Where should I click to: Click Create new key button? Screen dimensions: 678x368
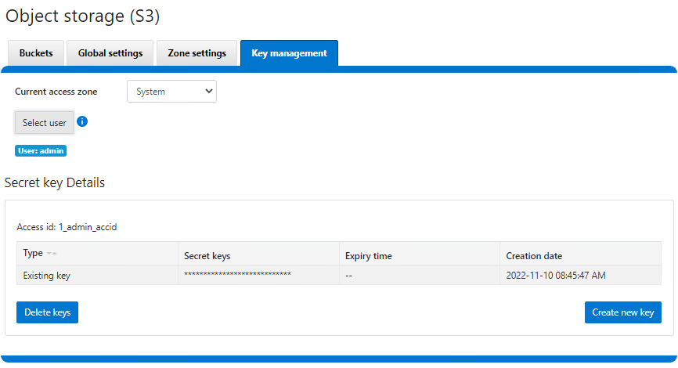pyautogui.click(x=622, y=312)
